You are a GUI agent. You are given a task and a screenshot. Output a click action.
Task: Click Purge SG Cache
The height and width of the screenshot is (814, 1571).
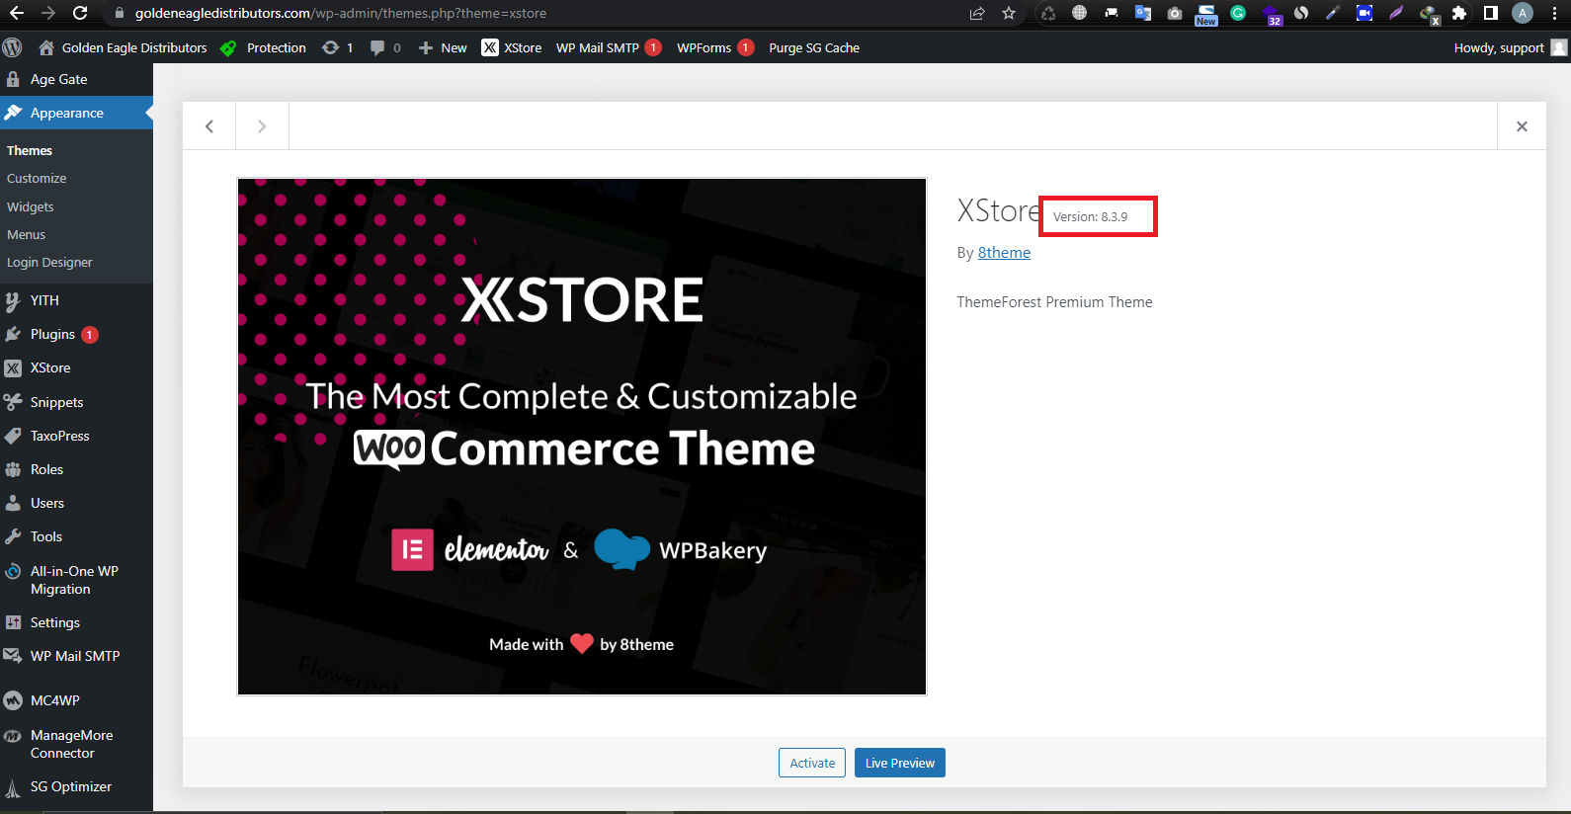(814, 47)
